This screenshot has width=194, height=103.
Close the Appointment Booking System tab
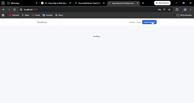click(138, 3)
